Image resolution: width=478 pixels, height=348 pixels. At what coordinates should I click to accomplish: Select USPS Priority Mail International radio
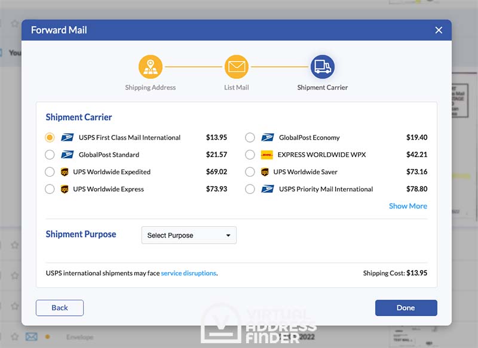click(250, 189)
